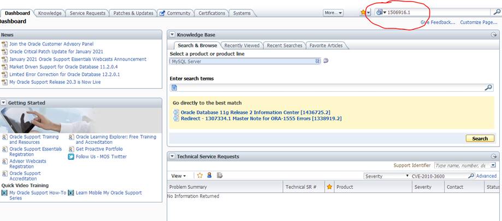Click the Customize Page... link
Screen dimensions: 502x221
tap(478, 22)
